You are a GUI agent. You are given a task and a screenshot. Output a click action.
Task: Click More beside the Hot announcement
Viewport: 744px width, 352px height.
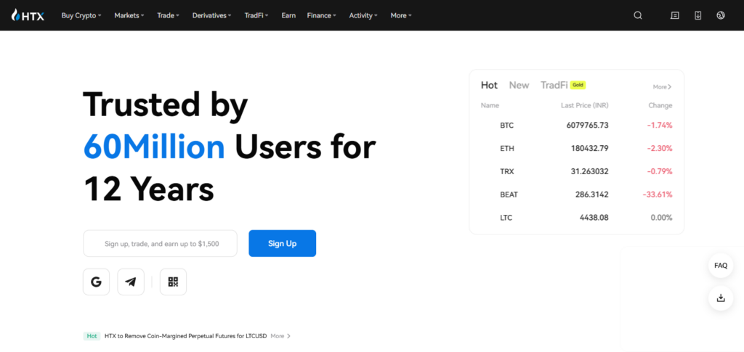pyautogui.click(x=280, y=336)
